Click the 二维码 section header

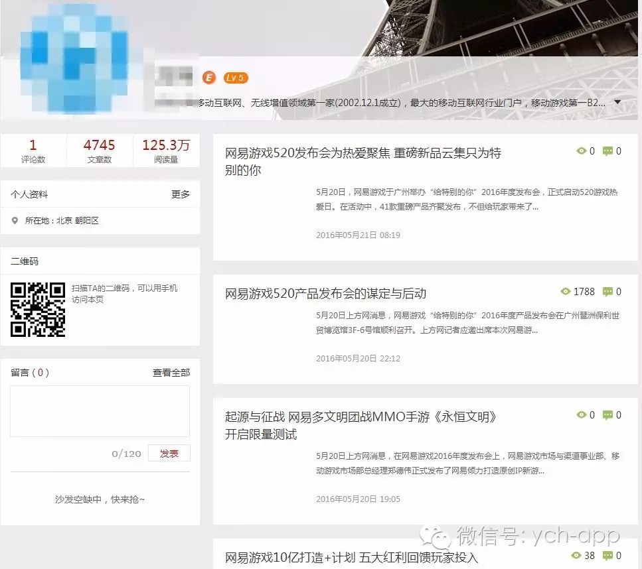click(x=25, y=261)
